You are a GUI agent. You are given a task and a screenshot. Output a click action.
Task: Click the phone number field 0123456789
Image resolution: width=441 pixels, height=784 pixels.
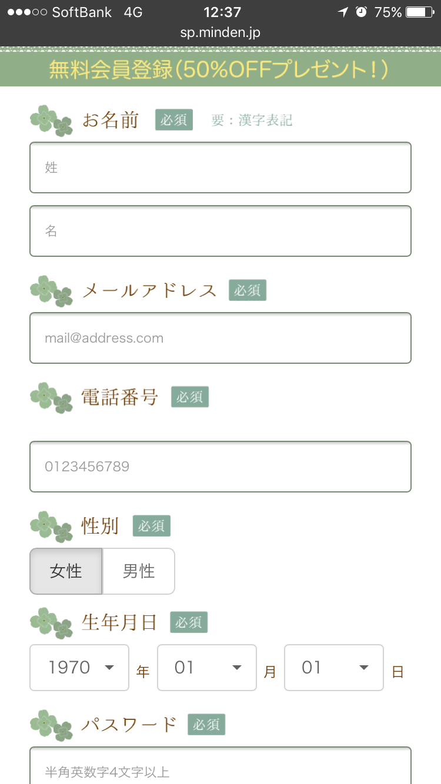pos(220,467)
